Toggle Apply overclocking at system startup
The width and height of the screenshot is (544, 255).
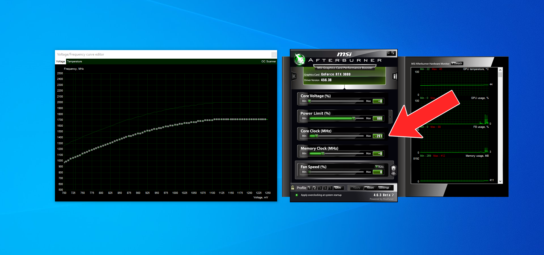tap(297, 195)
